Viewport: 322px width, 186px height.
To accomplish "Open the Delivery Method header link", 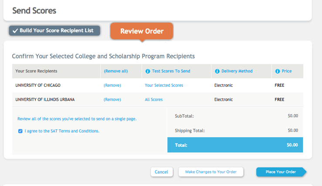I will pos(237,71).
